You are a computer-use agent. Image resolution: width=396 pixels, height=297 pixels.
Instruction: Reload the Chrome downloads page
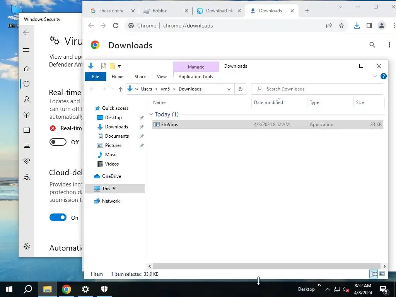coord(116,26)
